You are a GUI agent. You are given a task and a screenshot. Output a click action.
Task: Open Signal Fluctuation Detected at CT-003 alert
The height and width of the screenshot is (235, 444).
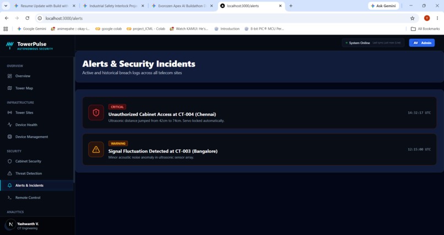[259, 149]
